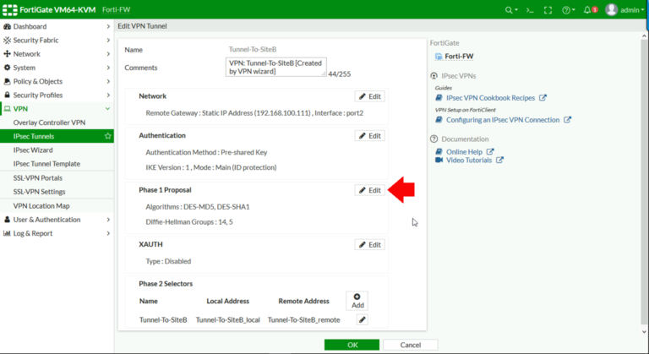Click the User & Authentication person icon
This screenshot has width=649, height=354.
(7, 220)
